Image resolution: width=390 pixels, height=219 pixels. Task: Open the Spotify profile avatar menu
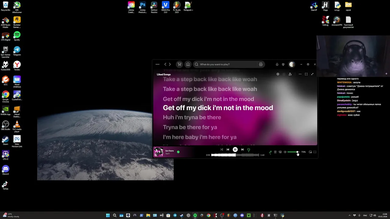coord(292,64)
